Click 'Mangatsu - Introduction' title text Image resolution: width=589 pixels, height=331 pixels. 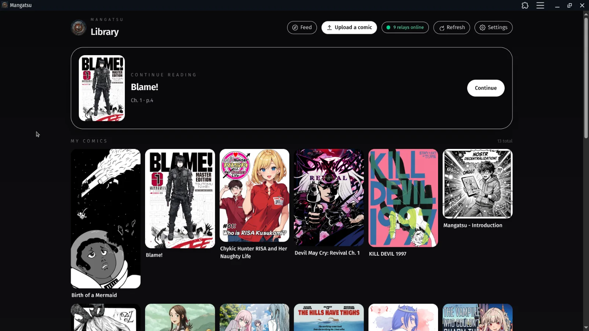(x=473, y=225)
